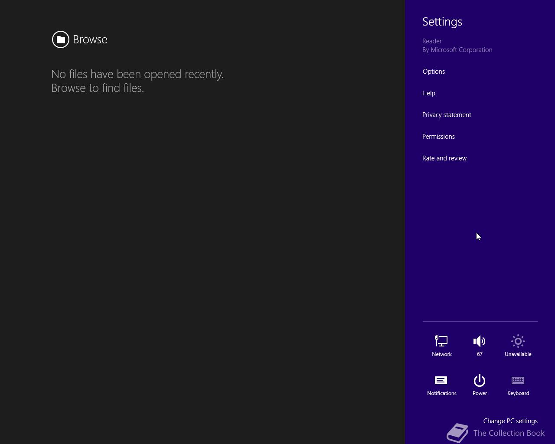
Task: Open Options in Settings pane
Action: pos(434,72)
